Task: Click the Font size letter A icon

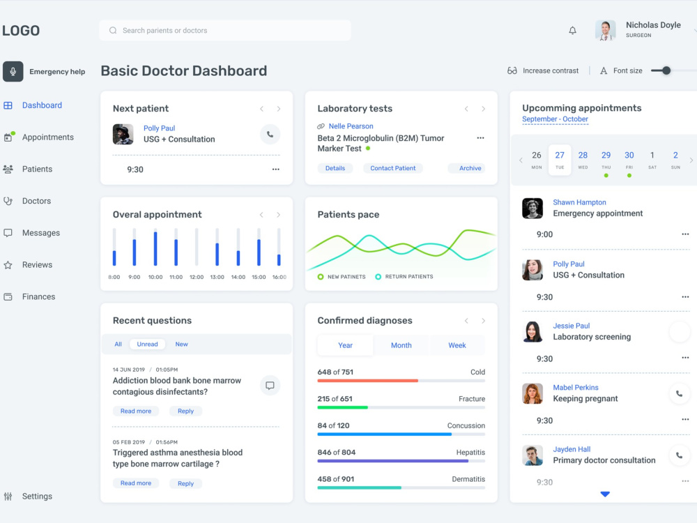Action: [603, 70]
